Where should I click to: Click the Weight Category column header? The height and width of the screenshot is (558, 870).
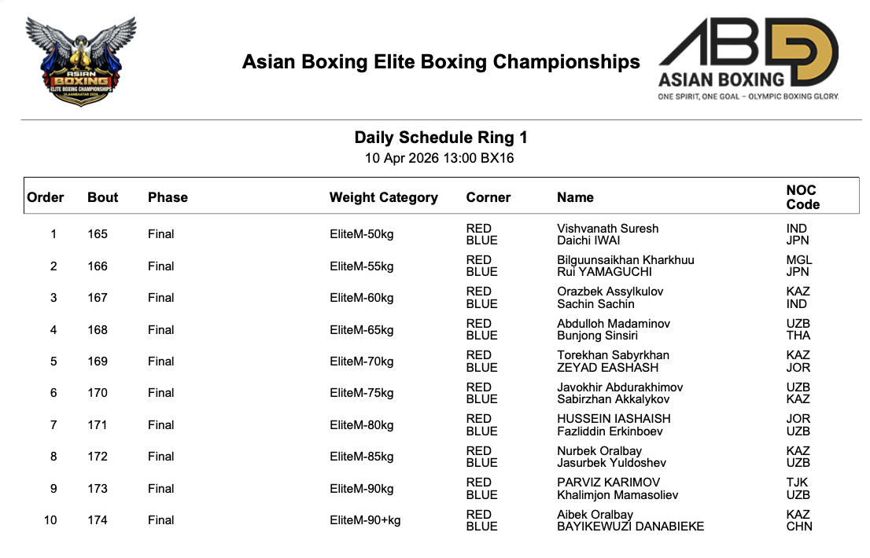point(383,197)
